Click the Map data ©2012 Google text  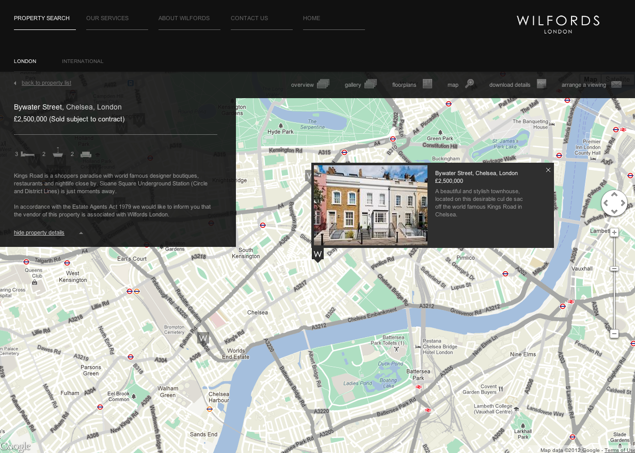570,450
